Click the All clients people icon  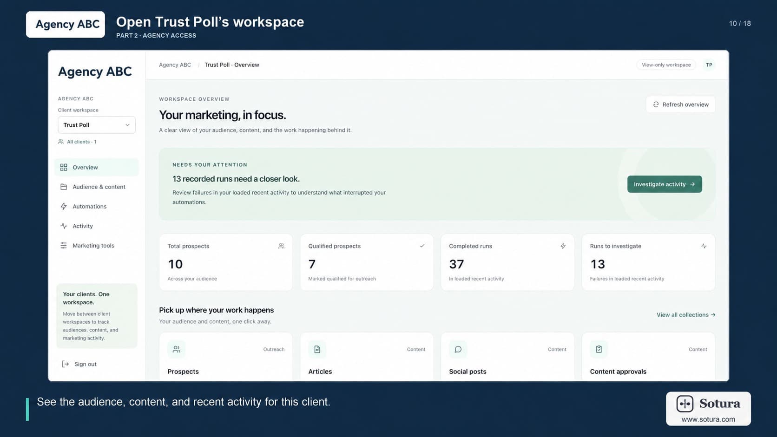61,142
